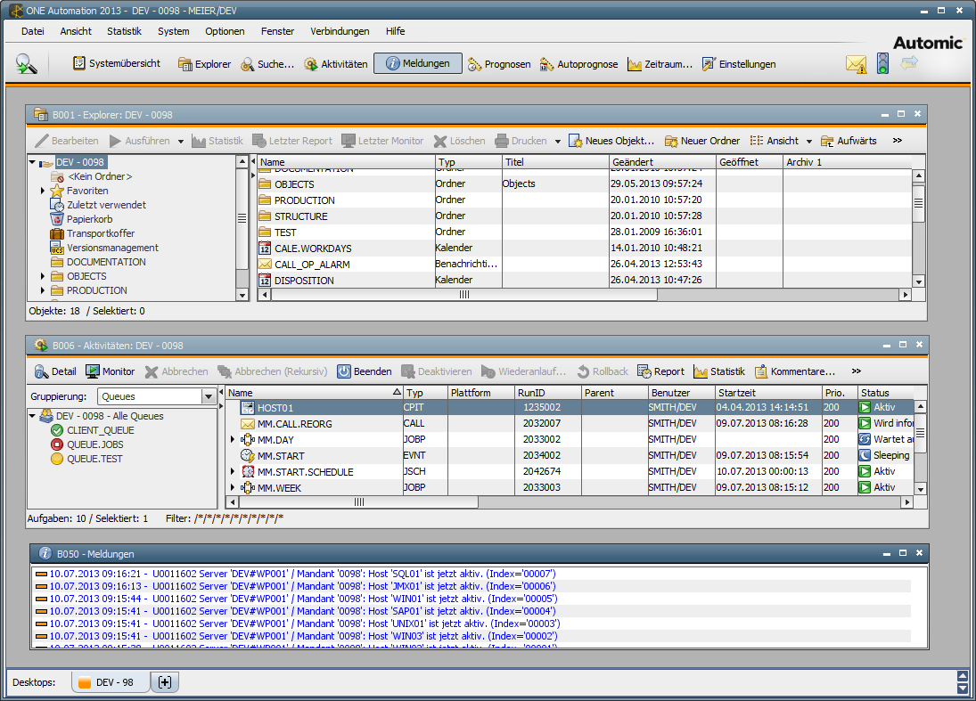This screenshot has width=976, height=701.
Task: Open the Suche... search dialog
Action: click(x=267, y=64)
